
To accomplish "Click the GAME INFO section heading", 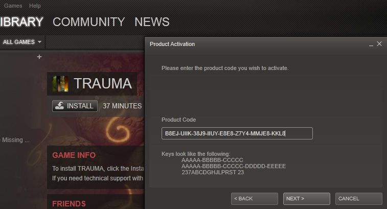I will click(74, 155).
